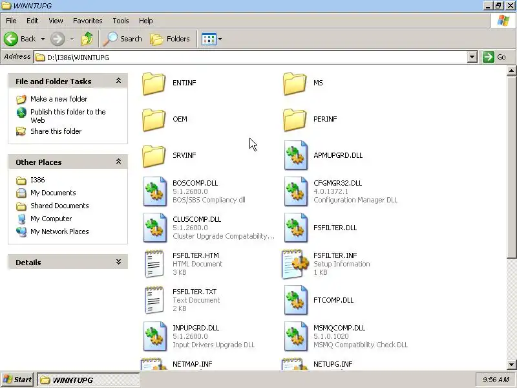Collapse the File and Folder Tasks panel
Viewport: 517px width, 388px height.
pyautogui.click(x=118, y=81)
